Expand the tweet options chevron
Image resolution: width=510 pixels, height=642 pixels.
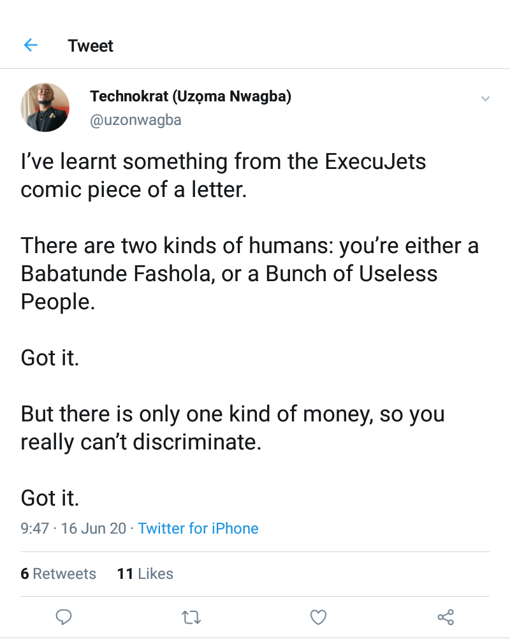[485, 99]
